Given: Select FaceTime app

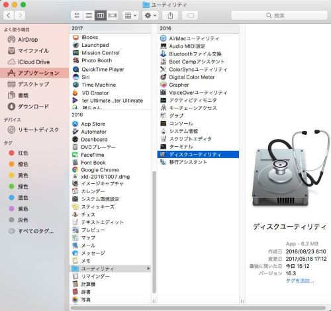Looking at the screenshot, I should coord(111,155).
